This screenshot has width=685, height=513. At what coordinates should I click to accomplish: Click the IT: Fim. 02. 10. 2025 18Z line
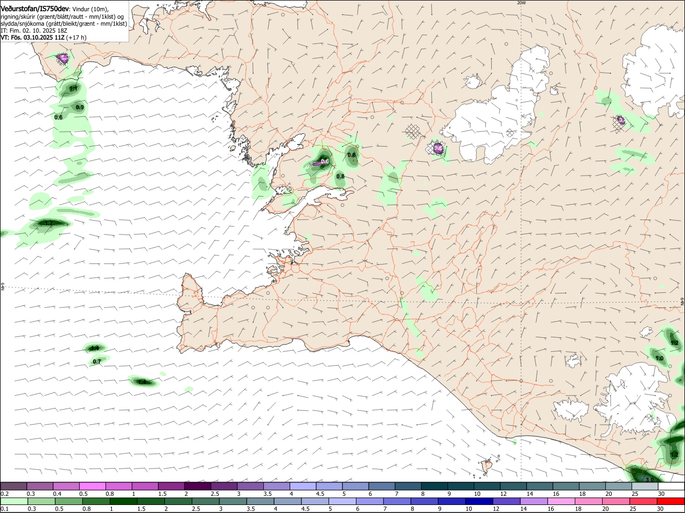pyautogui.click(x=34, y=31)
